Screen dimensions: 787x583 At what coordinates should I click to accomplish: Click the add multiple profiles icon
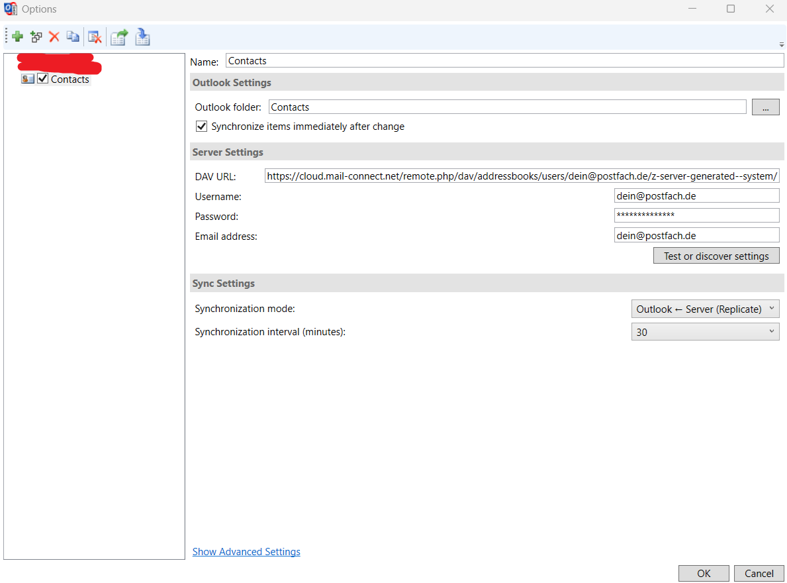pos(36,37)
